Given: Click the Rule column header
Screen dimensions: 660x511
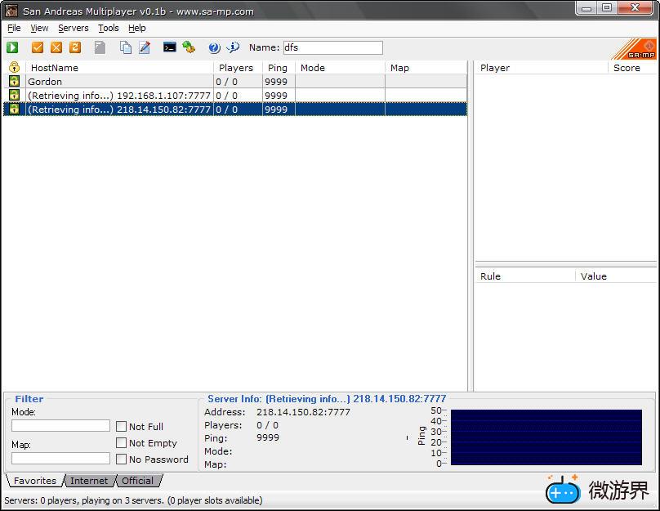Looking at the screenshot, I should tap(525, 276).
